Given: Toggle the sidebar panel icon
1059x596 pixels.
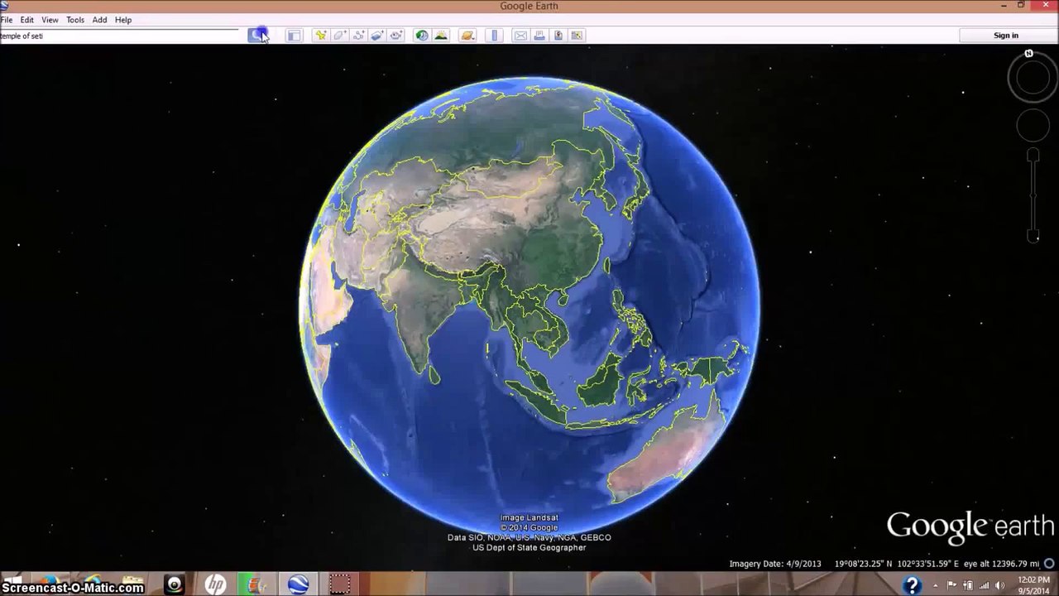Looking at the screenshot, I should [x=294, y=36].
